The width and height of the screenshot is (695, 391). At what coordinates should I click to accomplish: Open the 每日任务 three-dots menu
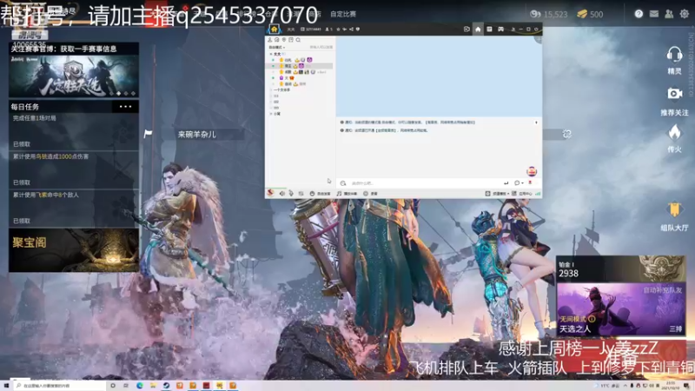click(x=125, y=106)
